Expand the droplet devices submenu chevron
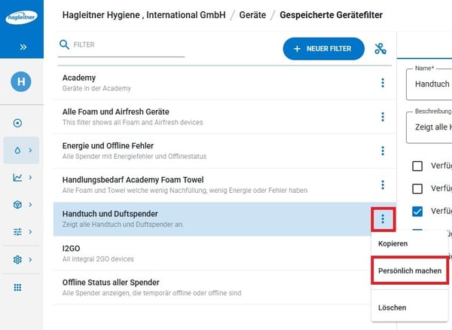Image resolution: width=452 pixels, height=330 pixels. pos(30,150)
